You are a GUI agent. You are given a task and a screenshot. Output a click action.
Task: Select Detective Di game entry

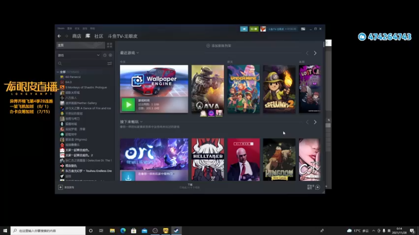(x=88, y=160)
